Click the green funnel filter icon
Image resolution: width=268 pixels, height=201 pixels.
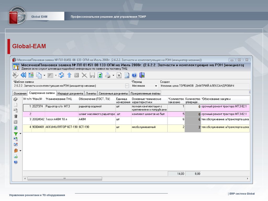16,134
